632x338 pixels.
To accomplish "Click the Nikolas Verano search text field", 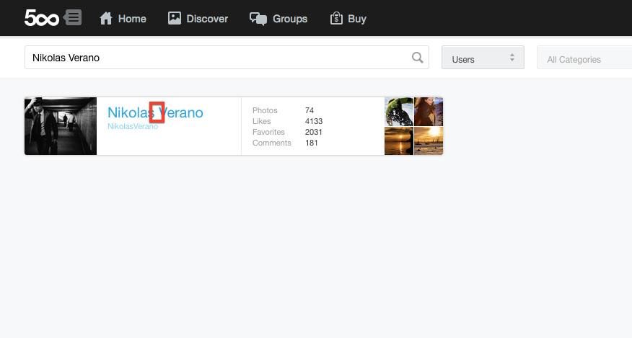I will [x=216, y=58].
